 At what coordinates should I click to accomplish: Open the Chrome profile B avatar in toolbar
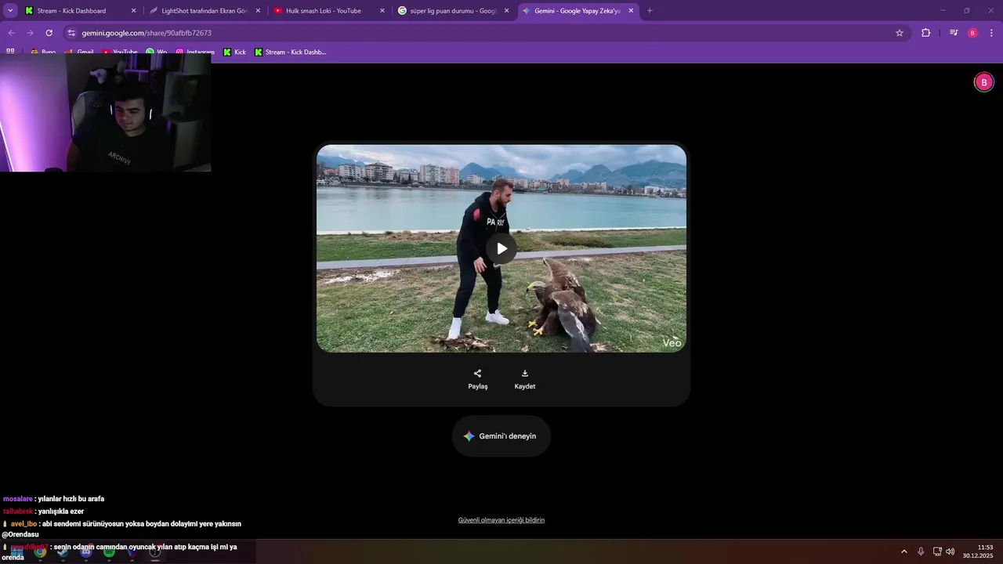[972, 33]
